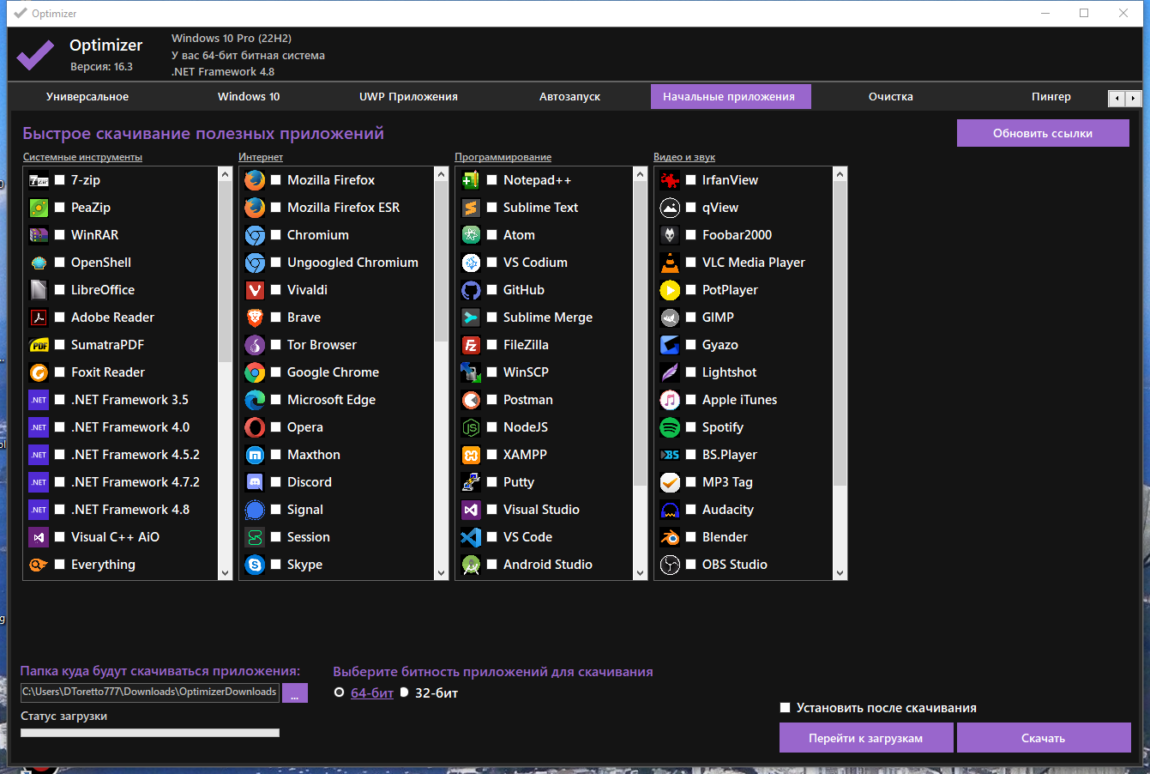
Task: Check the Visual Studio checkbox
Action: (x=492, y=510)
